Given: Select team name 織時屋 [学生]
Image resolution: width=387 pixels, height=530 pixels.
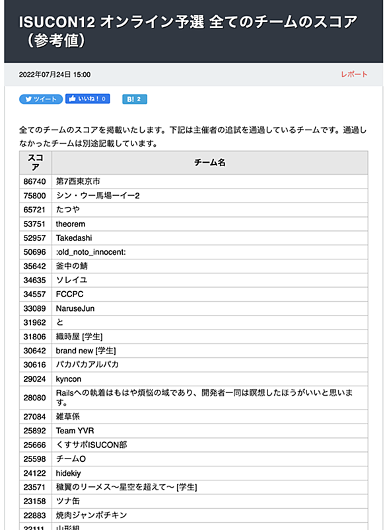Looking at the screenshot, I should click(x=79, y=337).
